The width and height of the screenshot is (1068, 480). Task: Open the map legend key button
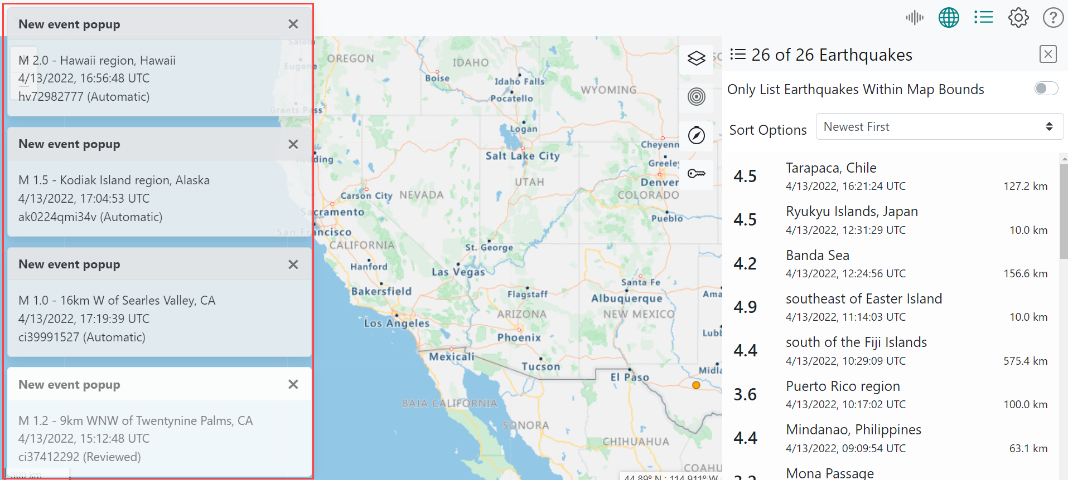[x=696, y=174]
